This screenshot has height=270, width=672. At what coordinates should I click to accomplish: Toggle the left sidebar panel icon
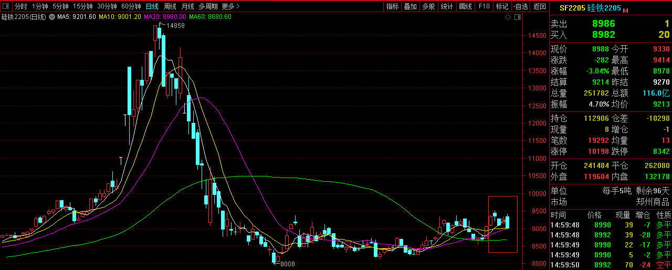(6, 6)
